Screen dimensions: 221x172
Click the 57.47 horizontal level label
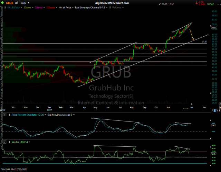(204, 42)
